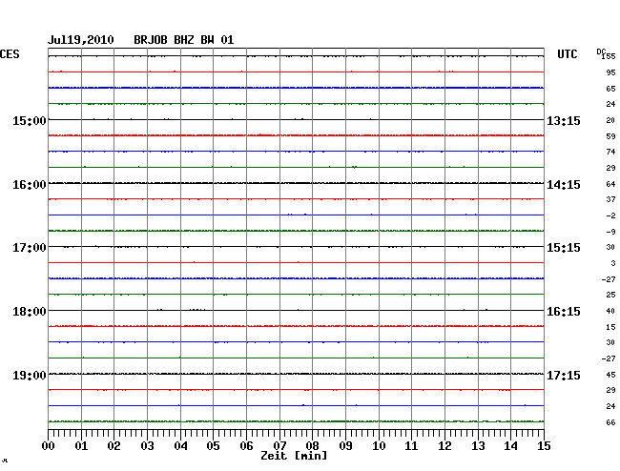Click DC offset value "25"

tap(610, 295)
